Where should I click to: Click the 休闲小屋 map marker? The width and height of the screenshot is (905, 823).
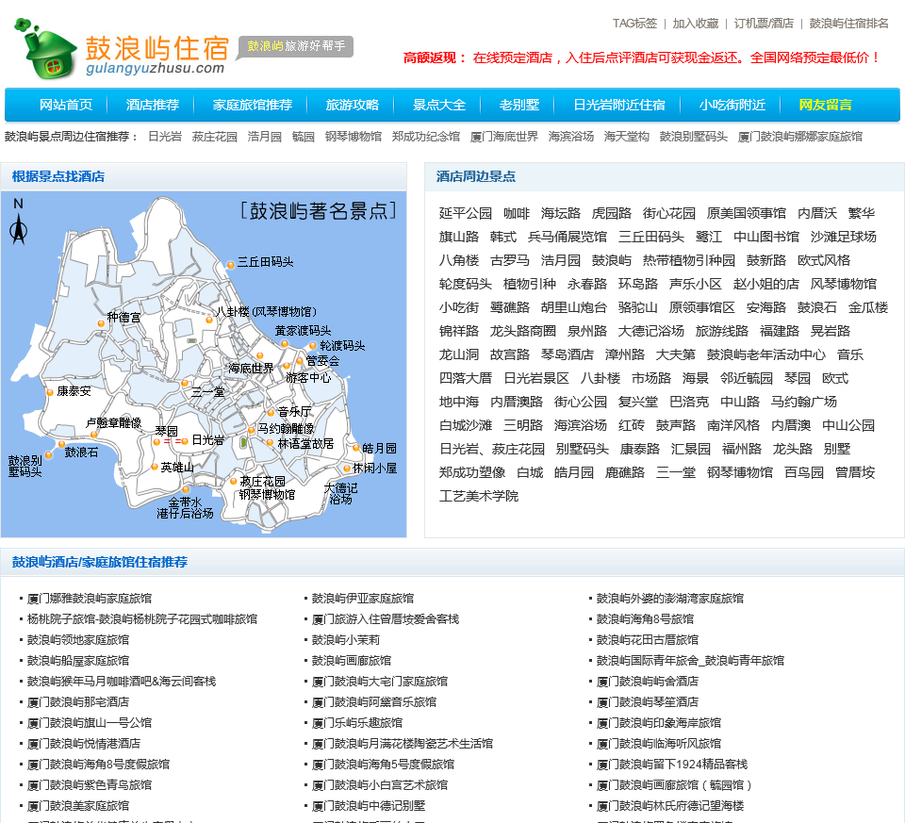point(347,468)
